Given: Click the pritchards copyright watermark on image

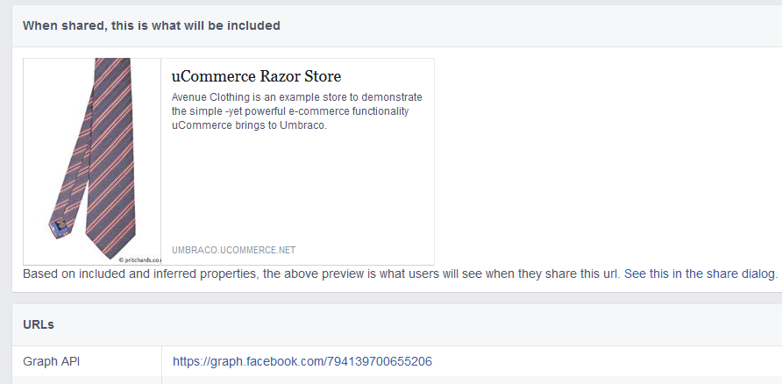Looking at the screenshot, I should tap(140, 260).
